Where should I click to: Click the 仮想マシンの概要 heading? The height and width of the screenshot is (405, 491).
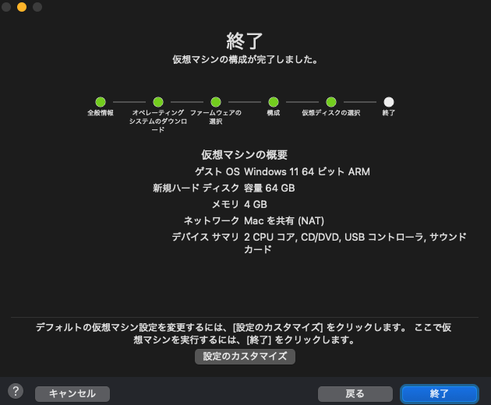coord(245,154)
